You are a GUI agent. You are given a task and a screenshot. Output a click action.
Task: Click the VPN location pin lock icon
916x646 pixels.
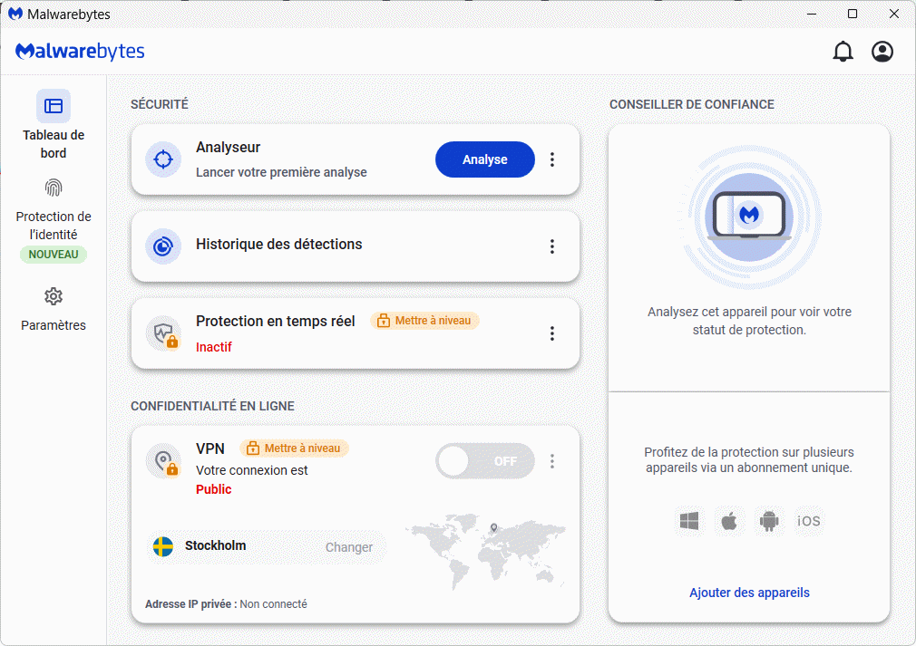coord(164,461)
